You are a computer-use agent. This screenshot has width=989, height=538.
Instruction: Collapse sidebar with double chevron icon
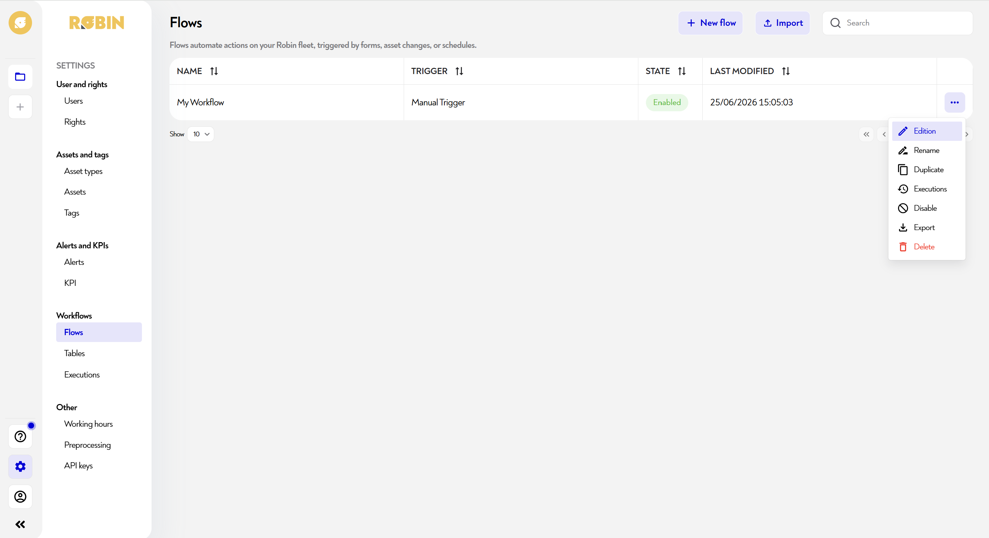pyautogui.click(x=20, y=524)
